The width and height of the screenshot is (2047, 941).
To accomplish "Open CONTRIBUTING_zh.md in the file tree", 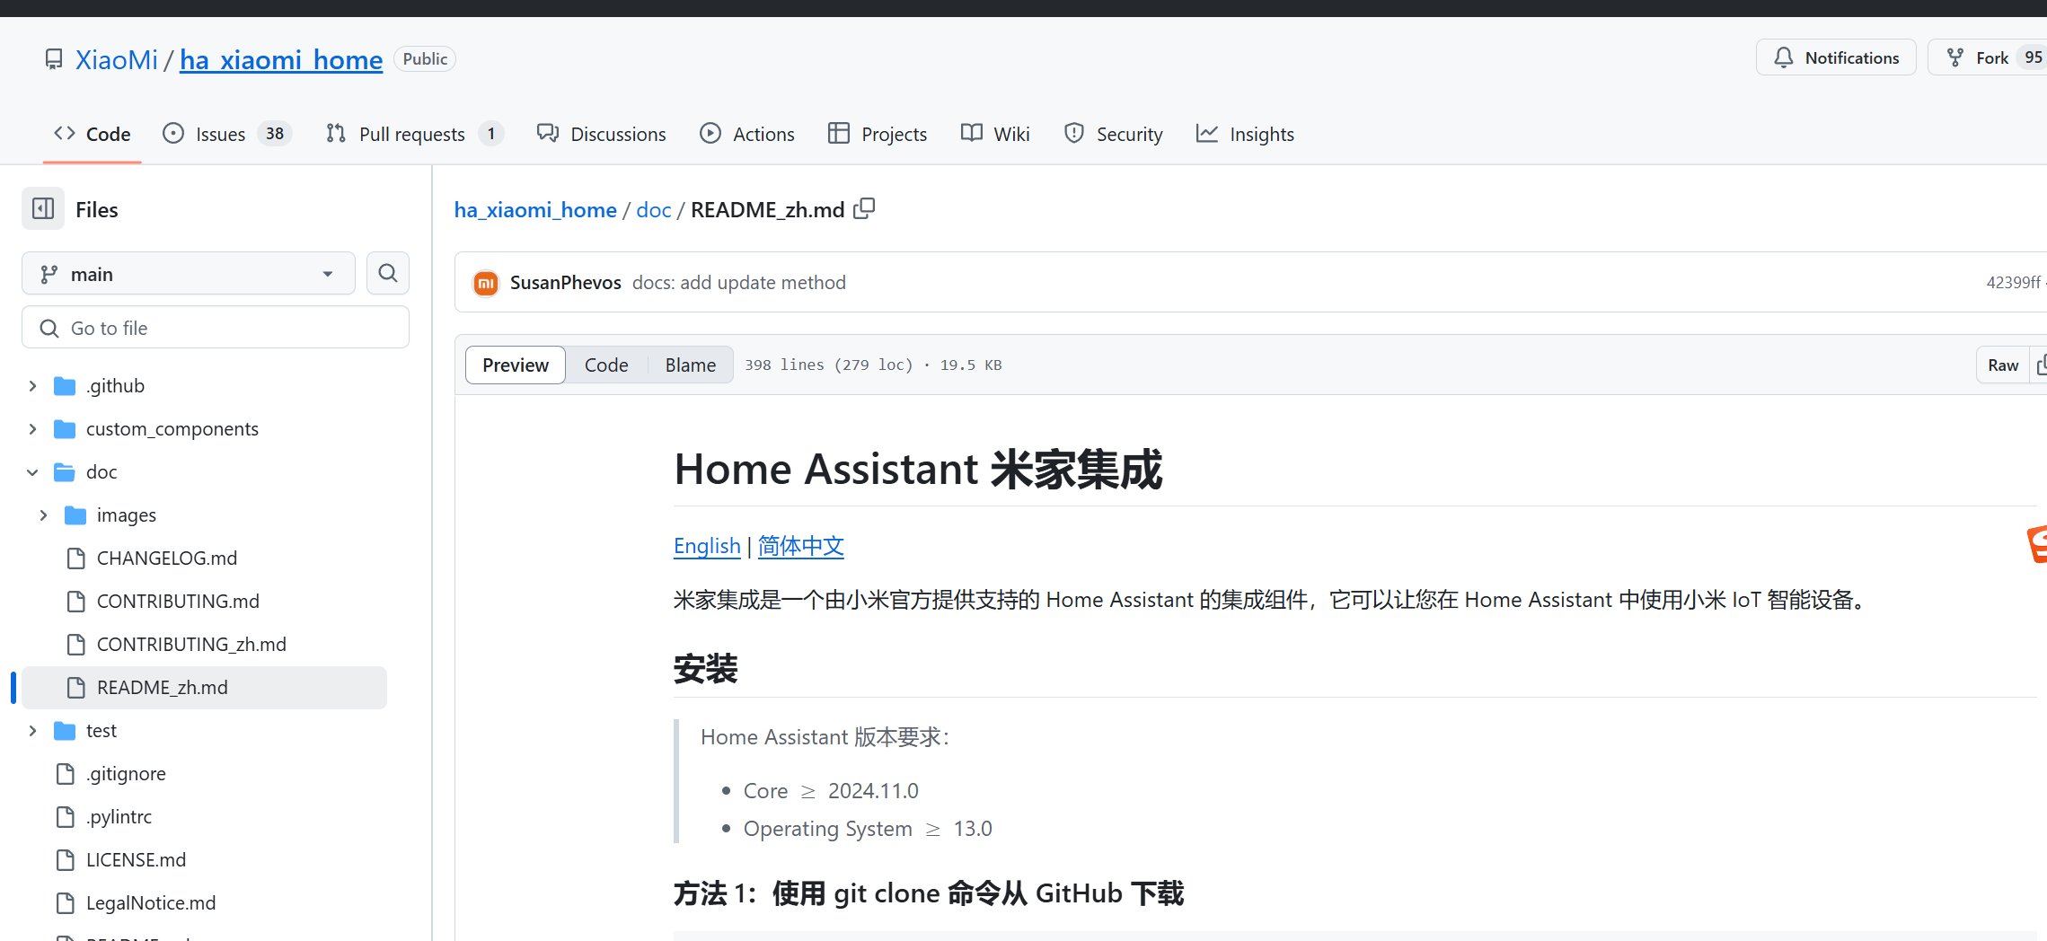I will pos(191,645).
